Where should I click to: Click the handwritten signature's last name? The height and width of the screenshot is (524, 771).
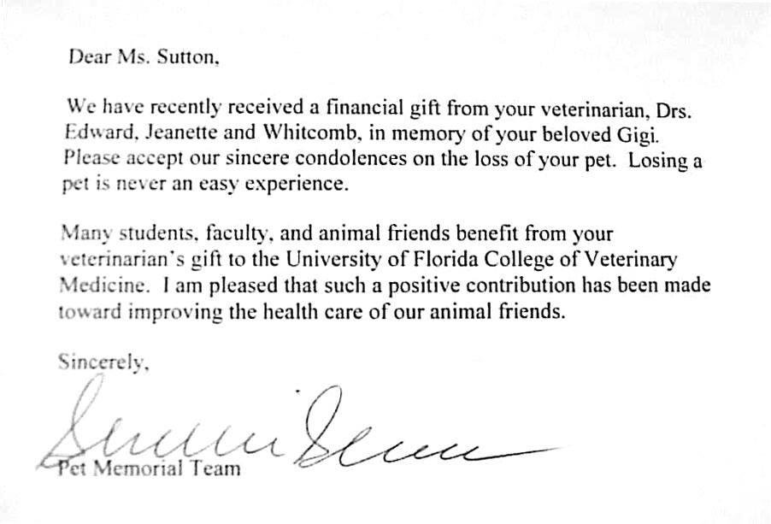(426, 433)
